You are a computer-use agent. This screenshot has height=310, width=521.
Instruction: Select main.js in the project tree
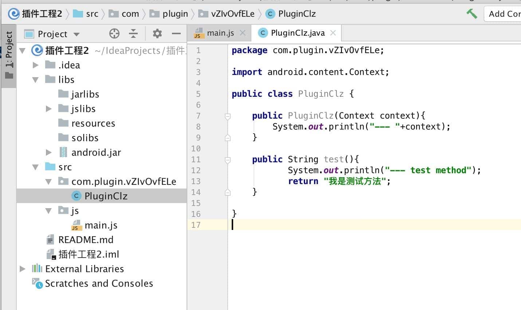[101, 225]
